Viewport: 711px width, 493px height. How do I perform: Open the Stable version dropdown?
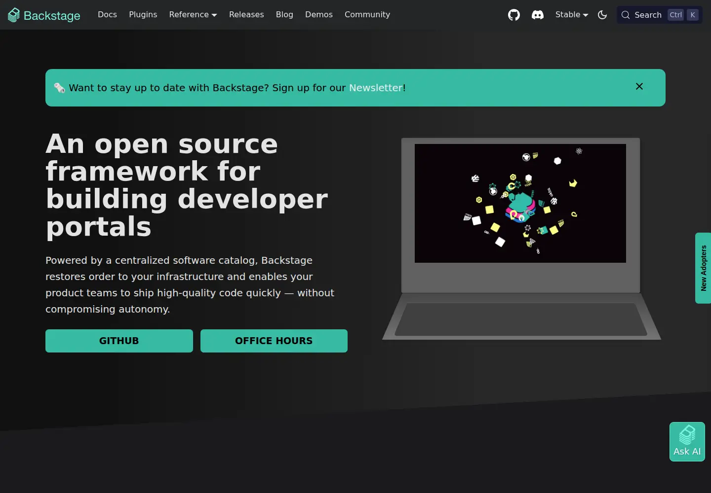tap(572, 15)
